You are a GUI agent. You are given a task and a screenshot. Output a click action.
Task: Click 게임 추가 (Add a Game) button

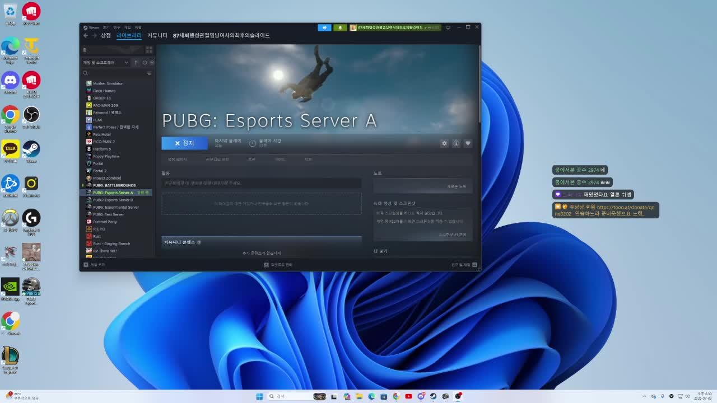[x=94, y=265]
